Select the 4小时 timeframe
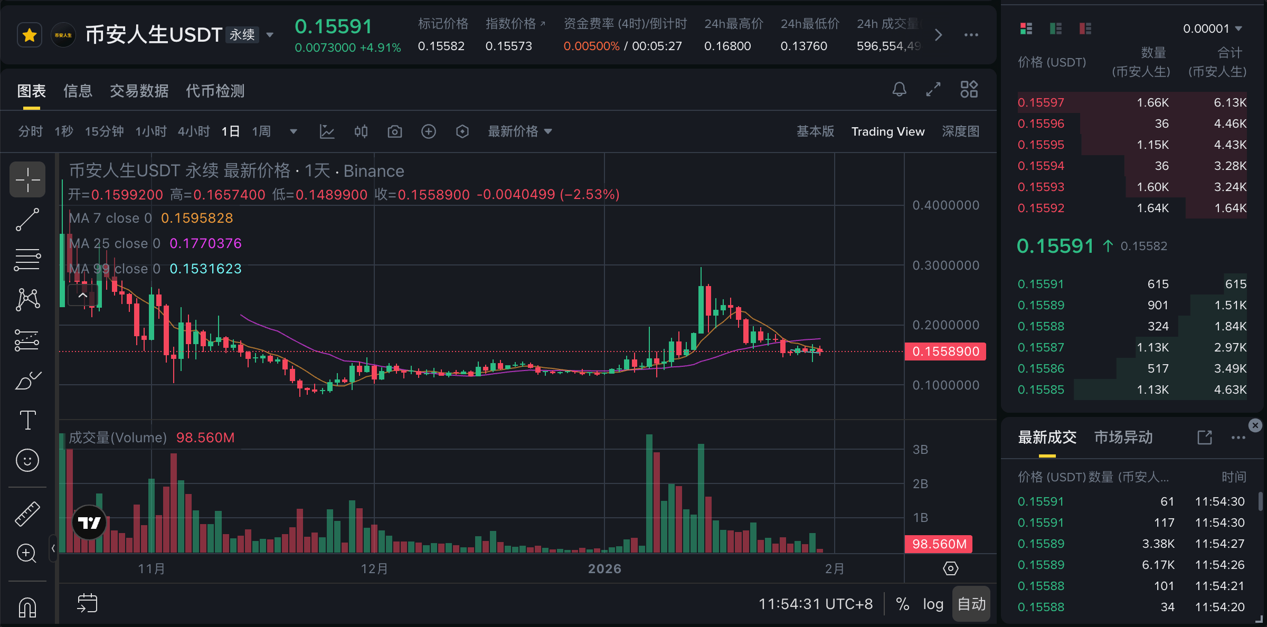This screenshot has width=1267, height=627. click(x=194, y=131)
